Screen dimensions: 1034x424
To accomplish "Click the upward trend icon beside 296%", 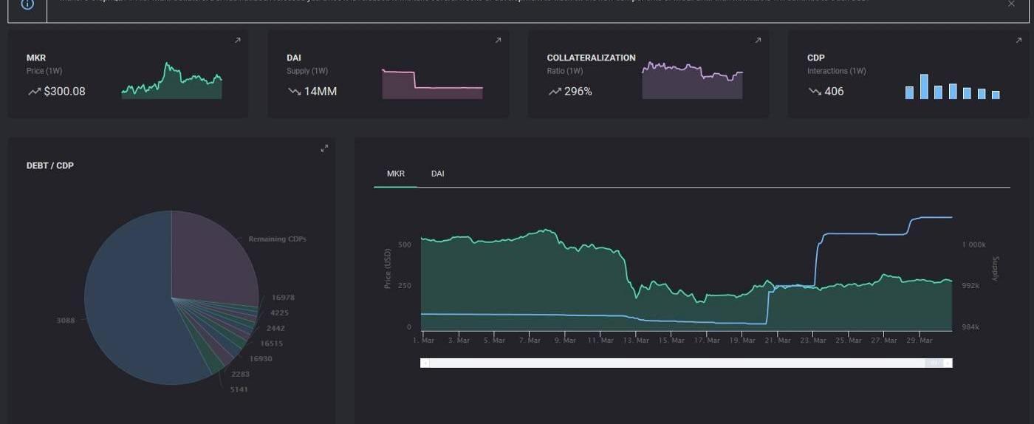I will click(554, 92).
